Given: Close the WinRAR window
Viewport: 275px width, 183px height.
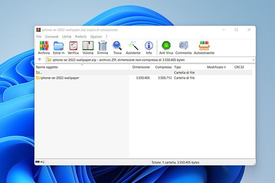Looking at the screenshot, I should click(x=249, y=30).
